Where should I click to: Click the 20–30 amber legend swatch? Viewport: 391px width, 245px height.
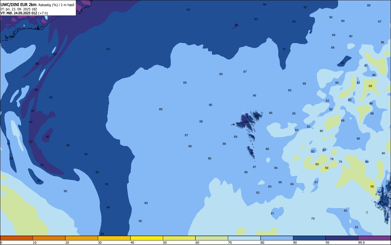pos(82,238)
